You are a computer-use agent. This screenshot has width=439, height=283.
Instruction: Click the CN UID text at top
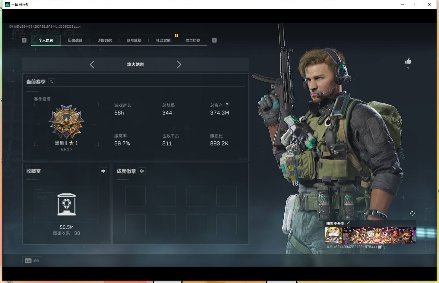[45, 27]
